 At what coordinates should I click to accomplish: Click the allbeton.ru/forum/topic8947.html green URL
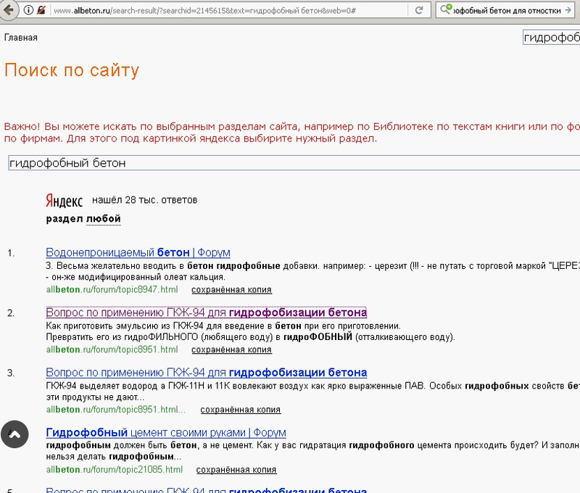(x=111, y=289)
